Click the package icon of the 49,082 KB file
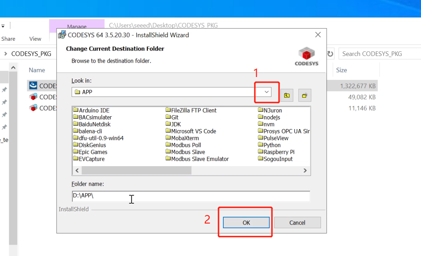 pos(33,97)
